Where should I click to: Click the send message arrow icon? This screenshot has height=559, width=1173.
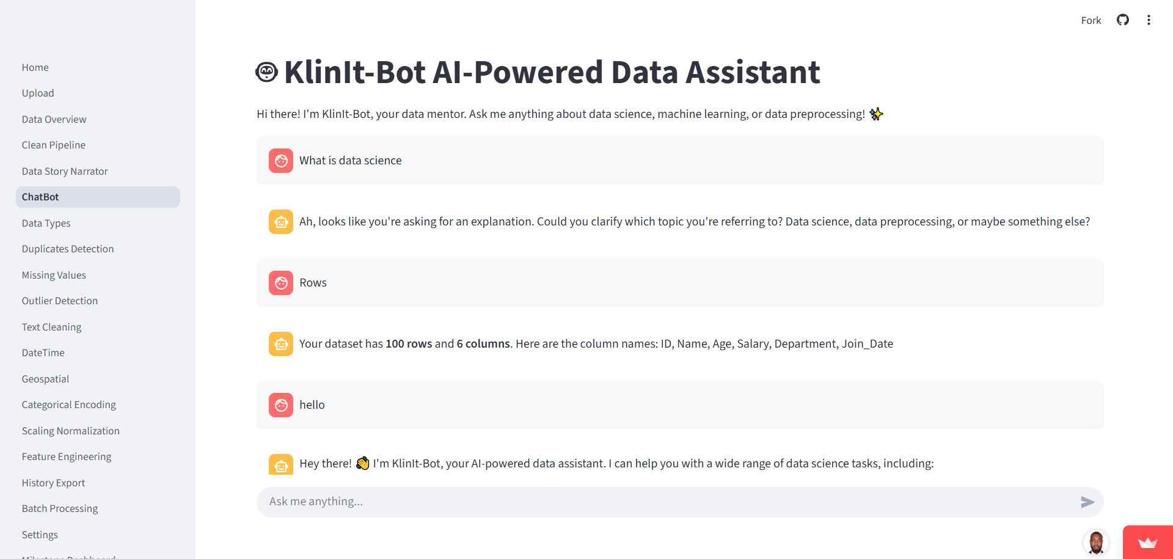[x=1087, y=502]
